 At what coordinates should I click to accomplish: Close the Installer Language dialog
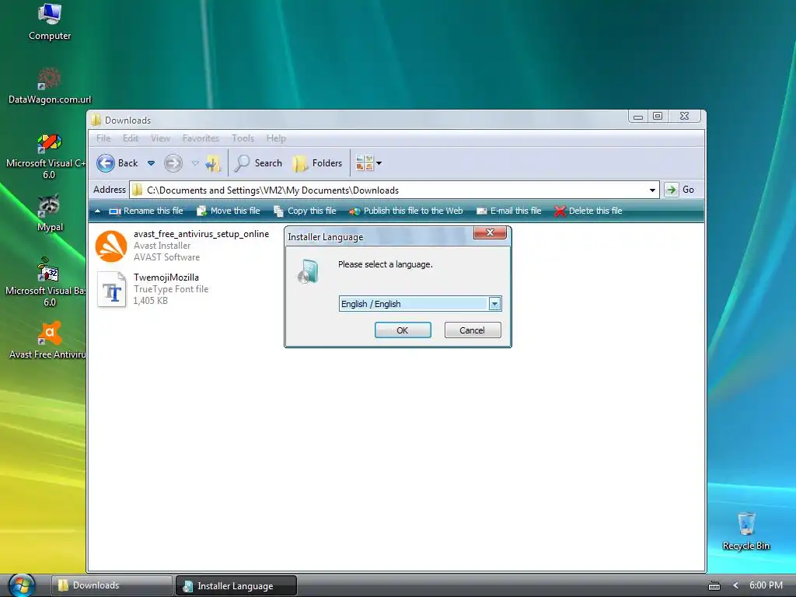(490, 232)
